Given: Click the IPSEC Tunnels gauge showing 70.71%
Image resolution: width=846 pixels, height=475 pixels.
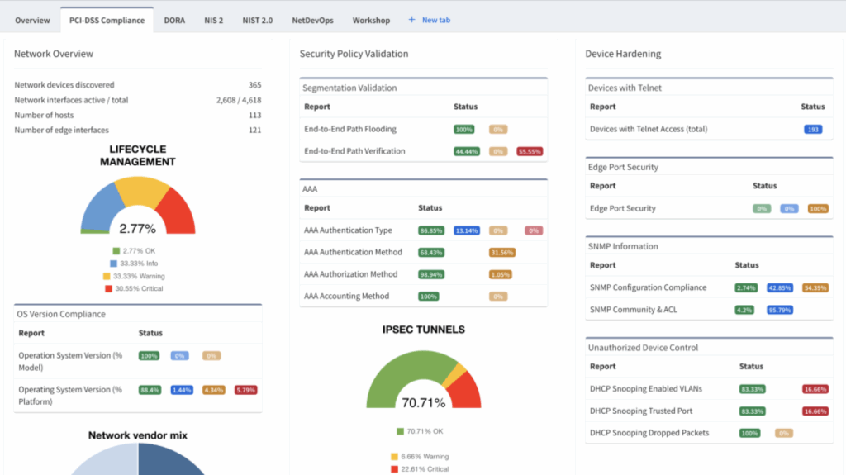Looking at the screenshot, I should coord(424,379).
